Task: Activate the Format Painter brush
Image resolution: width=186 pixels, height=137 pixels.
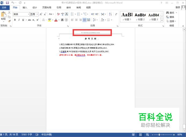Action: point(9,21)
